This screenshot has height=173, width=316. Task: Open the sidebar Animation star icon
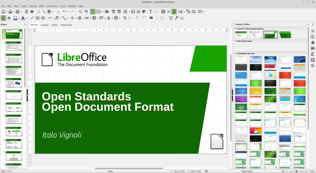(x=313, y=43)
